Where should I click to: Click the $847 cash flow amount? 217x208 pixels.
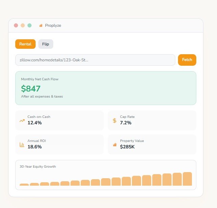(x=31, y=89)
